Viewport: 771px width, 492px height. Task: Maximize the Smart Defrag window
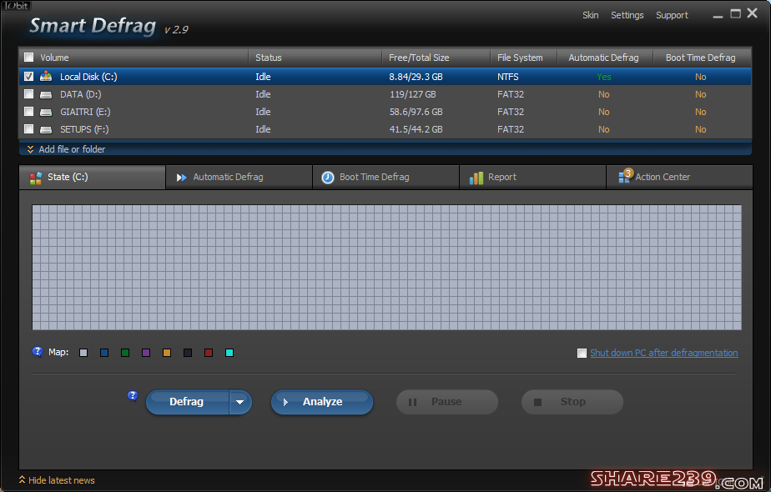736,14
